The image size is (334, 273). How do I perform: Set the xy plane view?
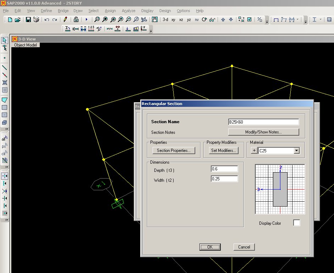tap(174, 20)
